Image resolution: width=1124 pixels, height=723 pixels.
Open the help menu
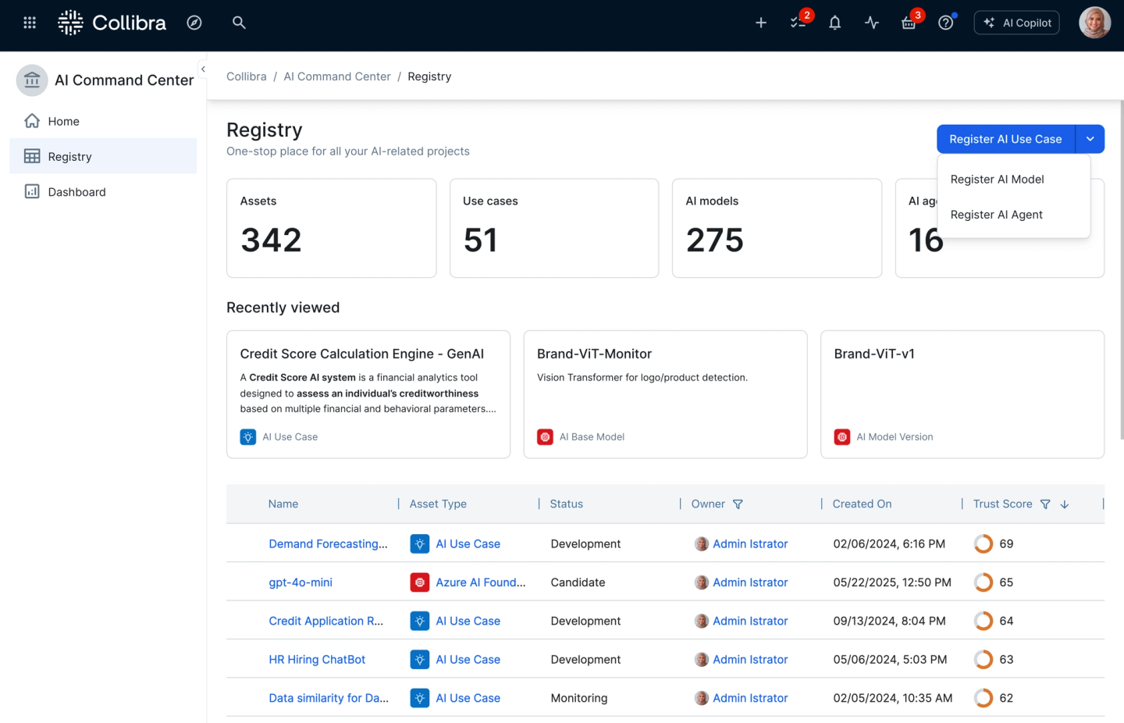pyautogui.click(x=945, y=23)
